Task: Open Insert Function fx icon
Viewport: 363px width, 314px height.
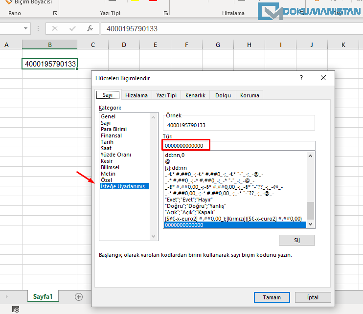Action: 90,28
